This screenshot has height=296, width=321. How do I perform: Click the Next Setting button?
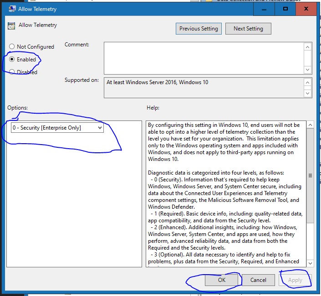[248, 29]
